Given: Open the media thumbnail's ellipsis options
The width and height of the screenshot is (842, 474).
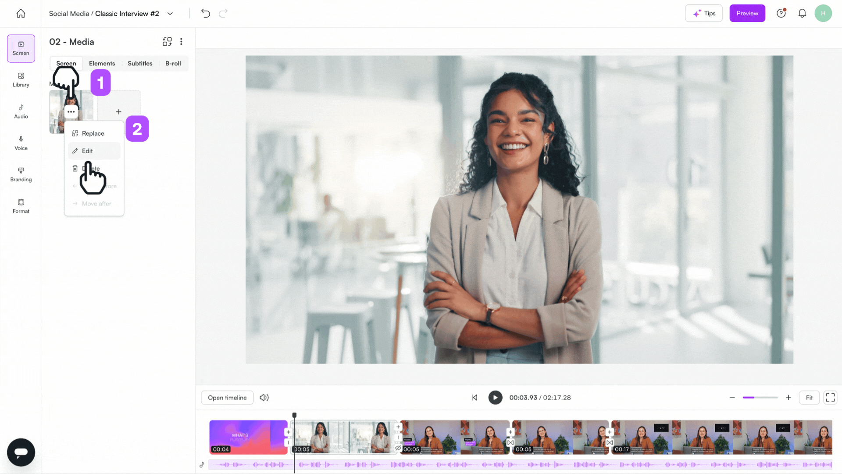Looking at the screenshot, I should (71, 111).
